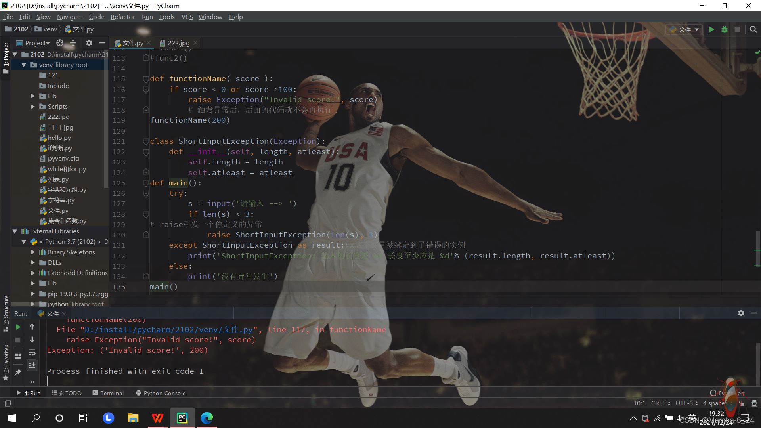Select File from the menu bar

(x=8, y=17)
